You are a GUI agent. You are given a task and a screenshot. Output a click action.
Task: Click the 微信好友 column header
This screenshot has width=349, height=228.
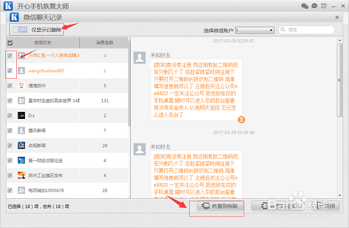[x=42, y=43]
